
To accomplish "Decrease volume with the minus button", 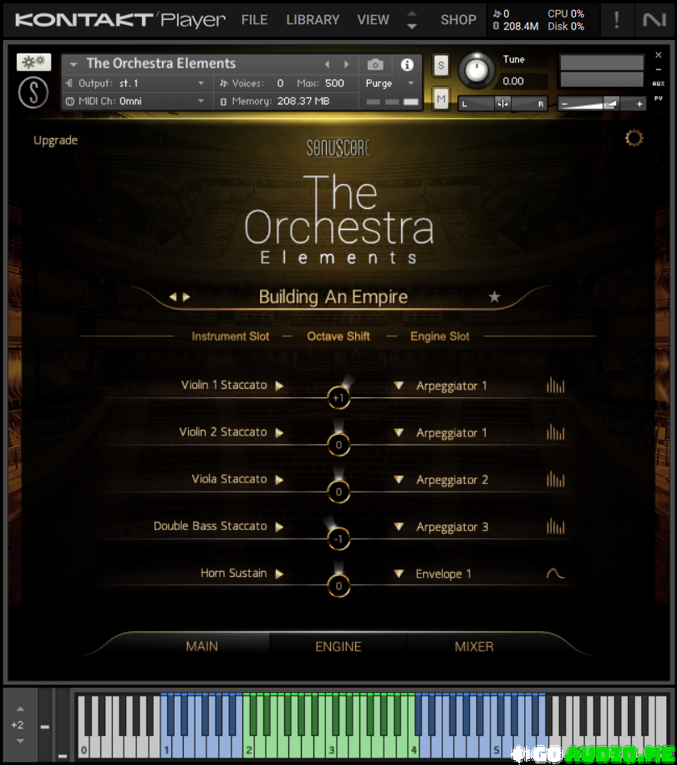I will click(565, 104).
